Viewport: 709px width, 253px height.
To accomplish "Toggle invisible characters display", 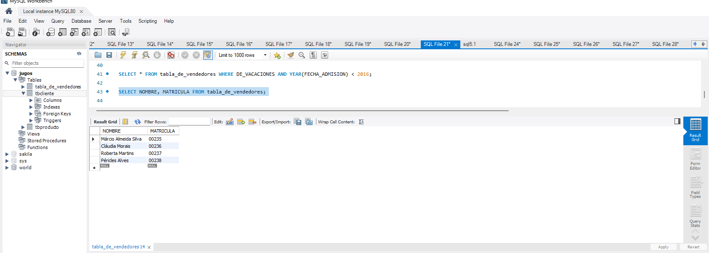I will coord(313,55).
